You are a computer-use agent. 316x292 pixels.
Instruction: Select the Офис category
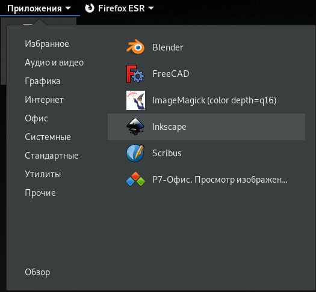(36, 118)
